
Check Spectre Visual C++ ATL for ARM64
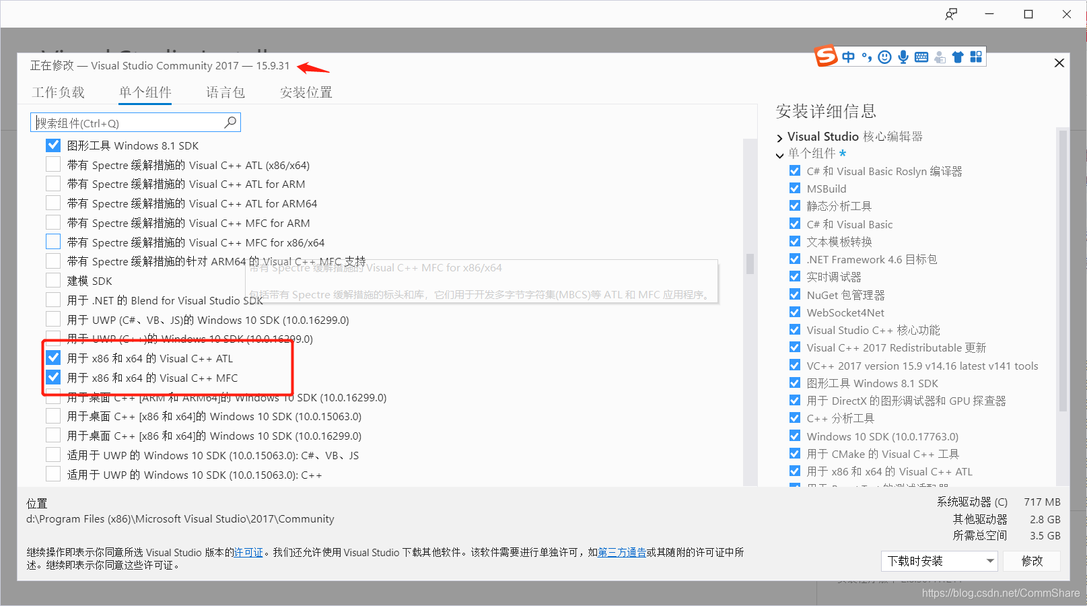(x=53, y=203)
